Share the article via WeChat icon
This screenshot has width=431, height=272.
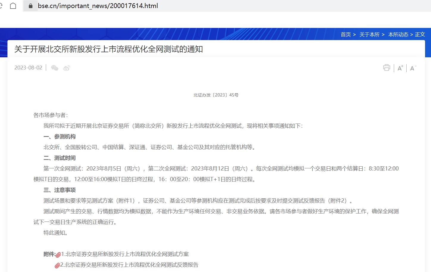coord(55,68)
